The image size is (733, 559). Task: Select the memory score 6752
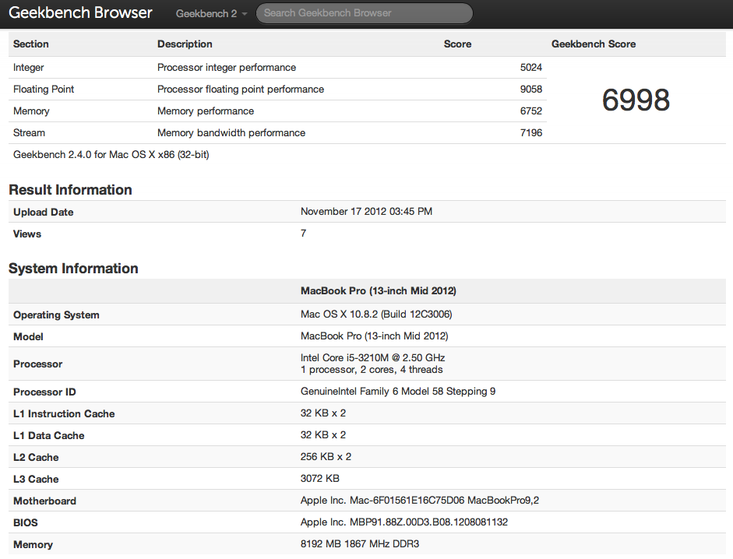coord(531,111)
